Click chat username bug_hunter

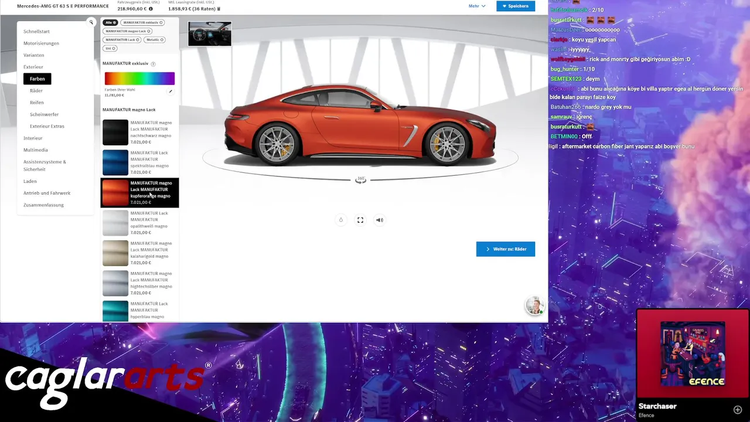pos(565,69)
